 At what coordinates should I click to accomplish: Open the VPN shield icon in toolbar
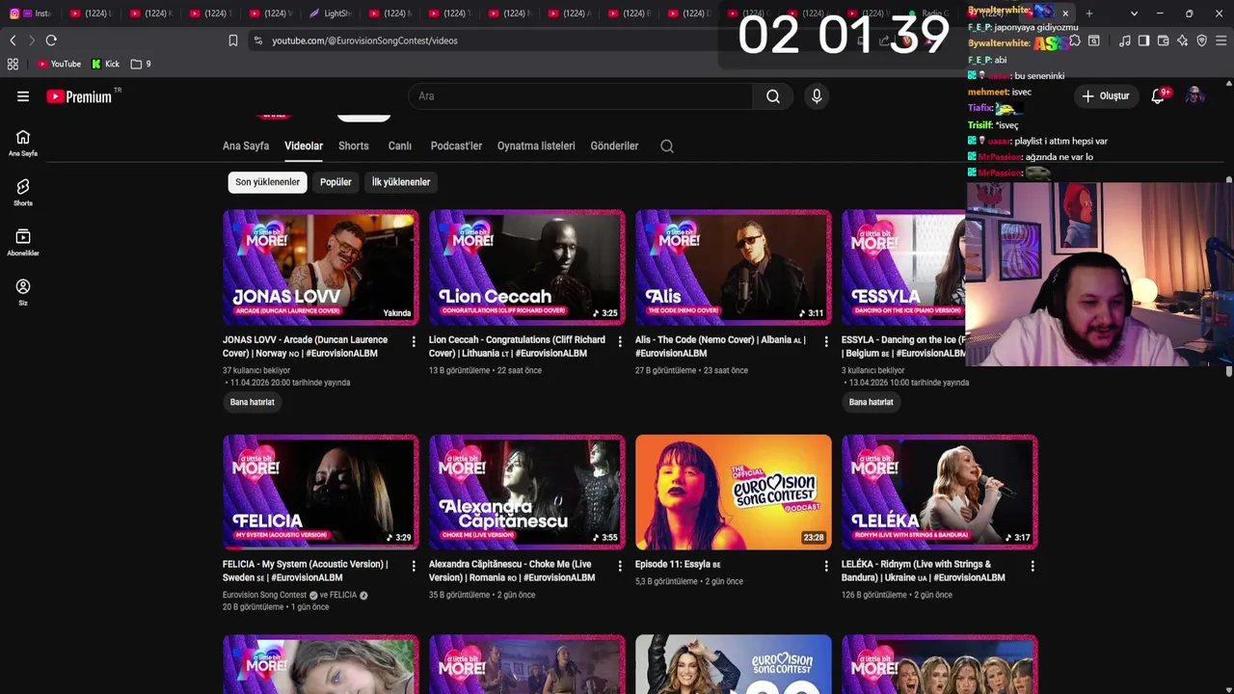(x=1202, y=40)
